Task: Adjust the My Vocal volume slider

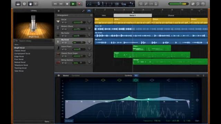Action: click(x=79, y=43)
